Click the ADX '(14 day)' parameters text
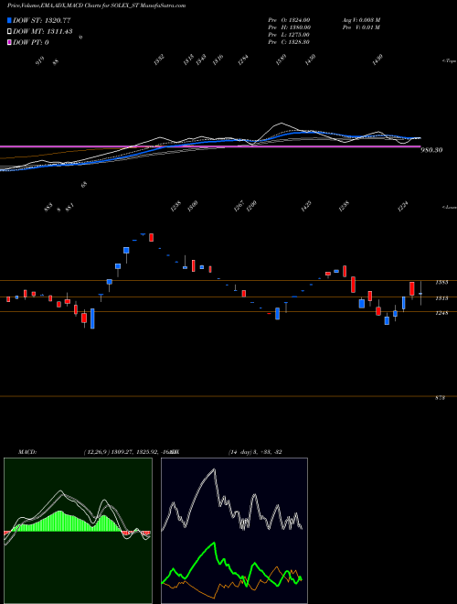 (241, 452)
